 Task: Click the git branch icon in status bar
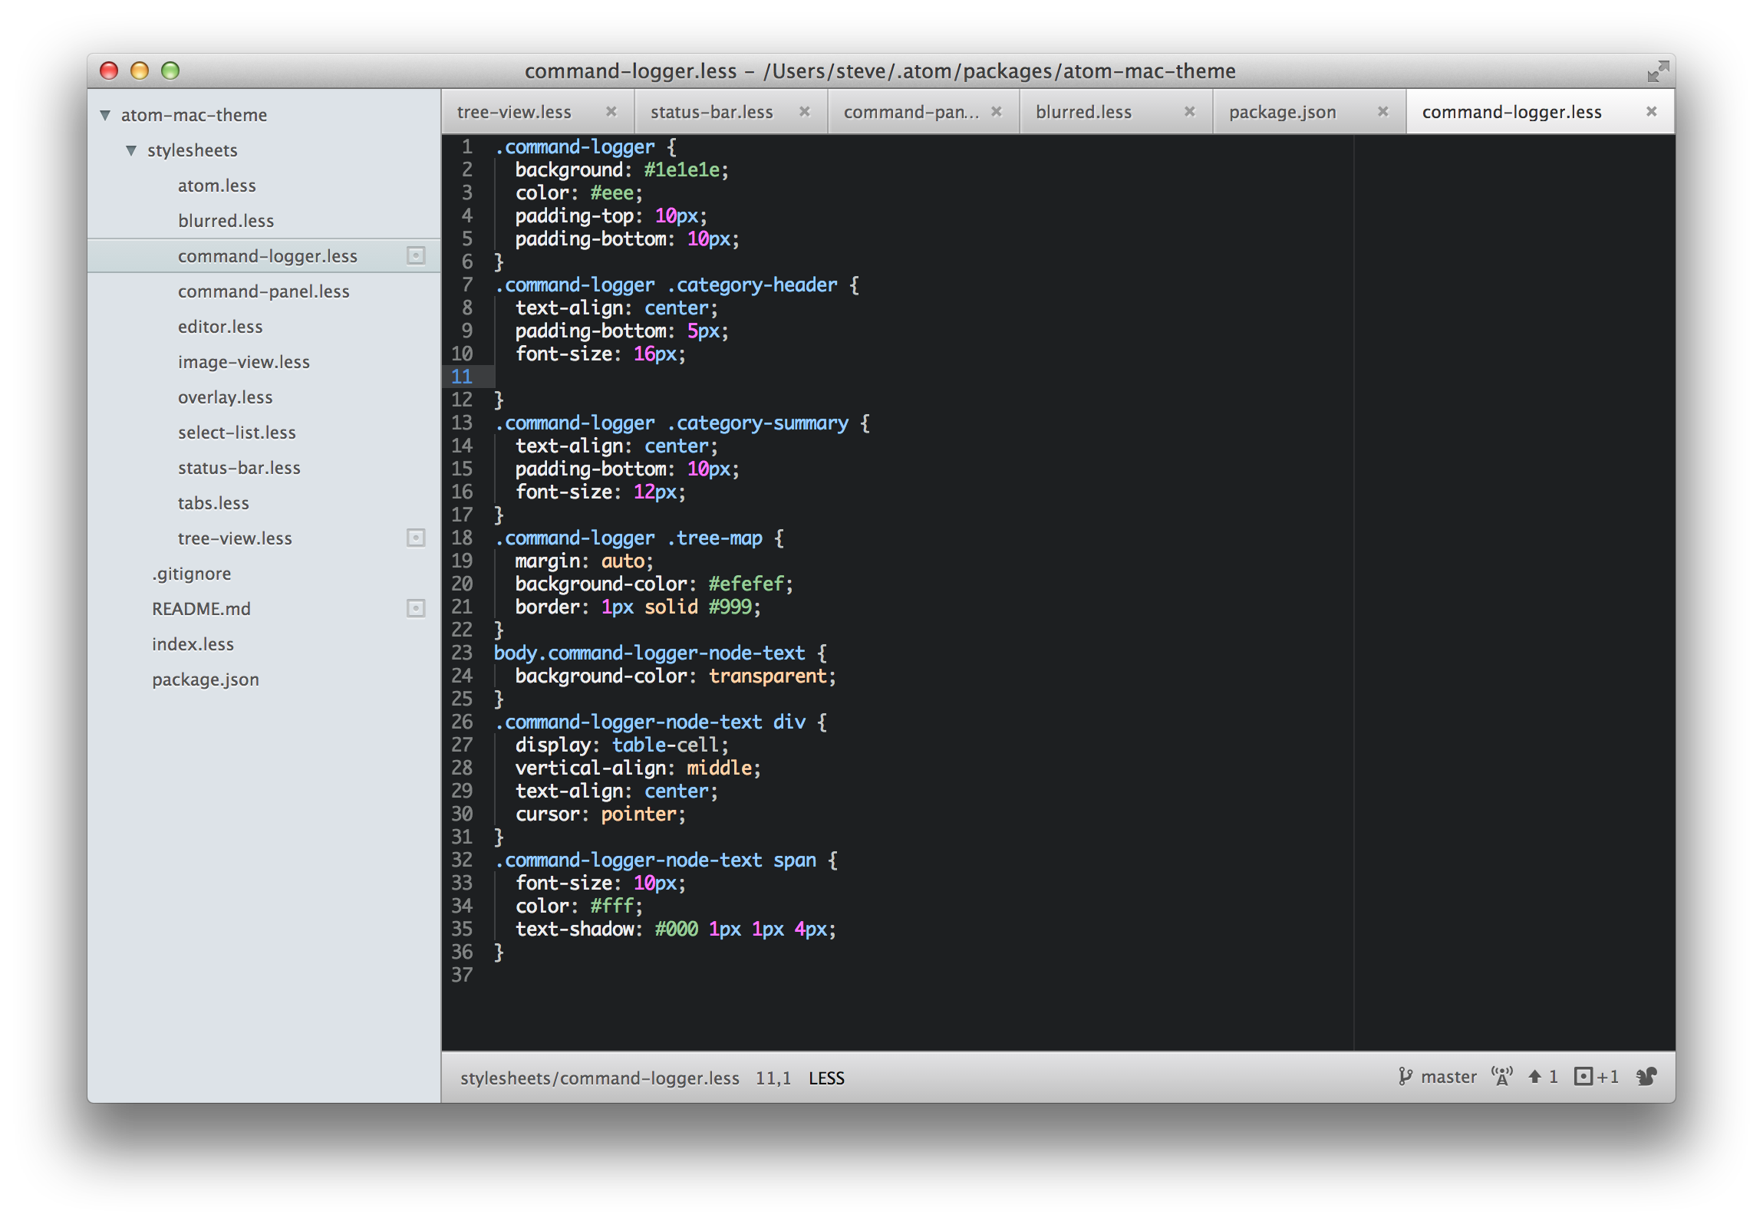coord(1405,1077)
